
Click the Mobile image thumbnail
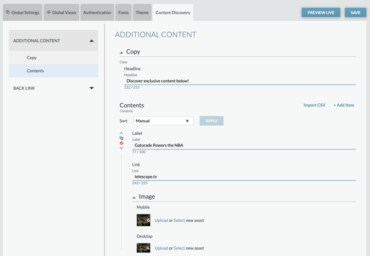click(x=143, y=220)
